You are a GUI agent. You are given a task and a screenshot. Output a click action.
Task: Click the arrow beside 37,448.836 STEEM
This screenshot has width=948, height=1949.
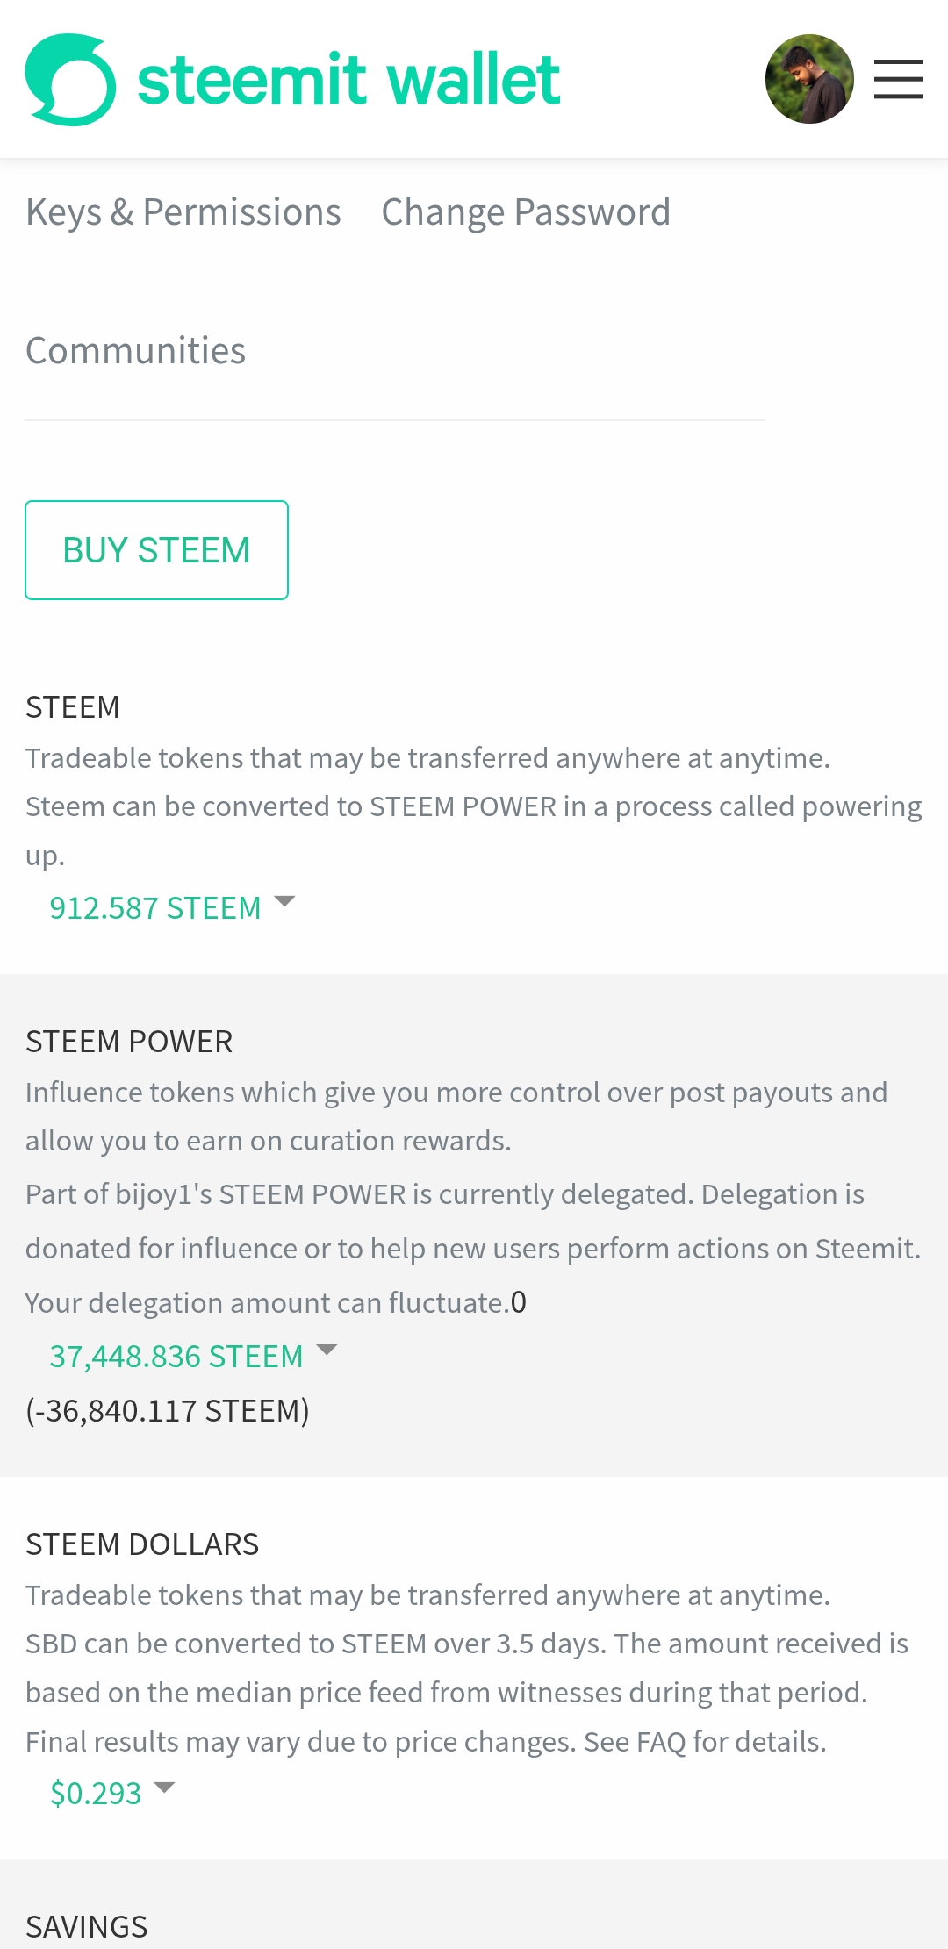pos(327,1350)
